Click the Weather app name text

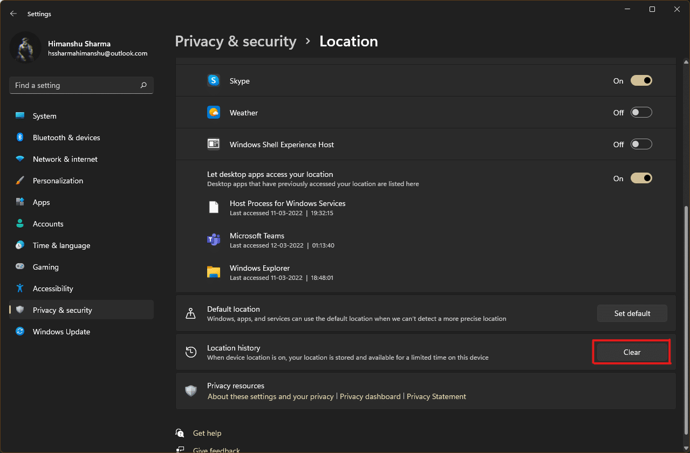point(244,113)
